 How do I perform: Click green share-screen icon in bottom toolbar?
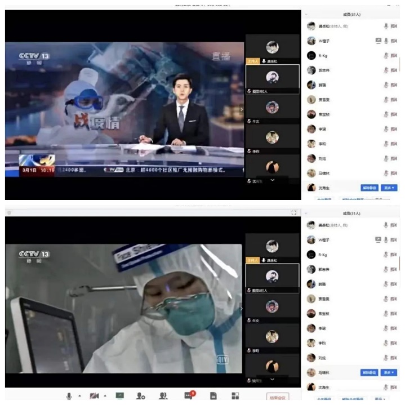(x=120, y=395)
